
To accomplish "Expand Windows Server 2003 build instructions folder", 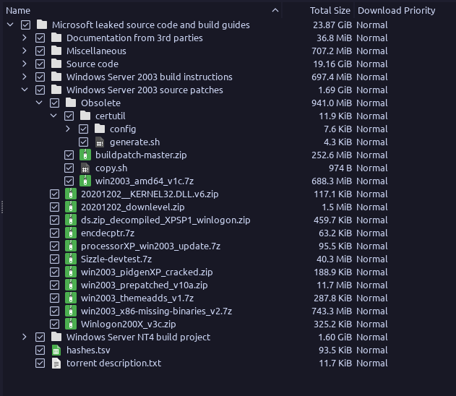I will (x=25, y=77).
